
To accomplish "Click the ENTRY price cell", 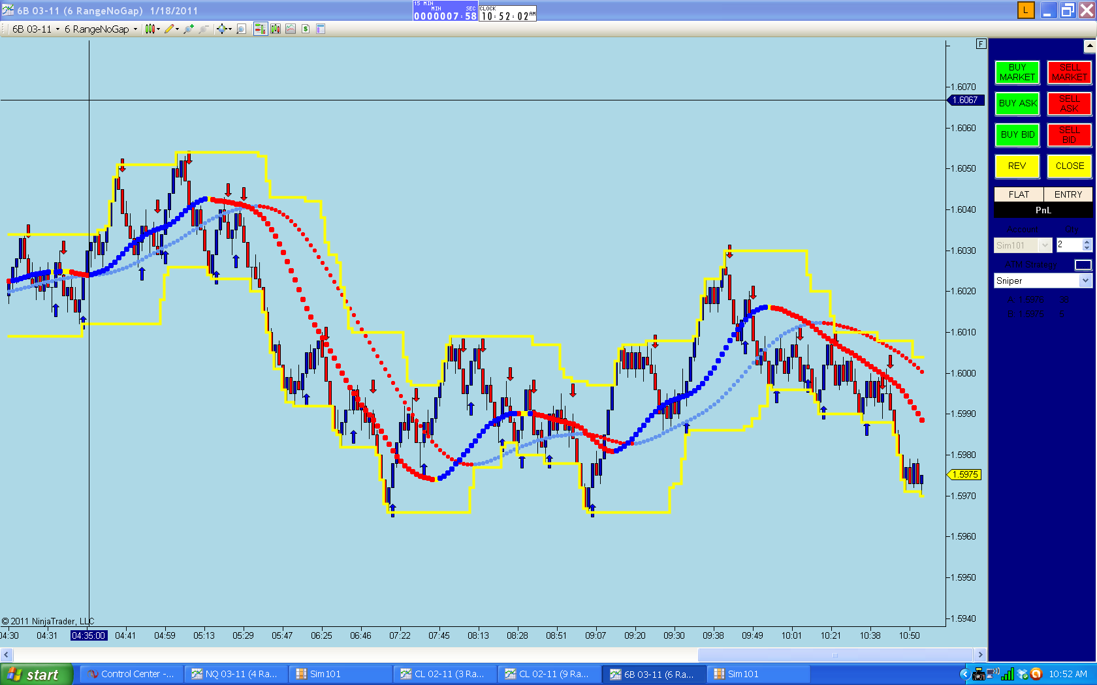I will click(x=1068, y=194).
